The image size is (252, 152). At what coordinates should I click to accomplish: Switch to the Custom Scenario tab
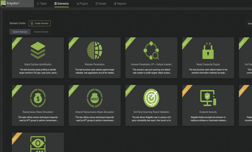tap(41, 32)
